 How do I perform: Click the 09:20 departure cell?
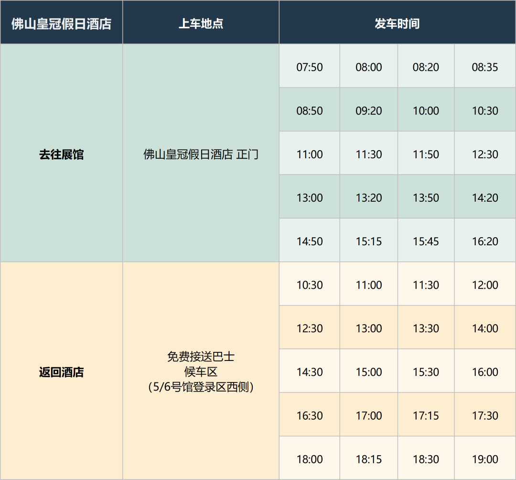coord(368,109)
